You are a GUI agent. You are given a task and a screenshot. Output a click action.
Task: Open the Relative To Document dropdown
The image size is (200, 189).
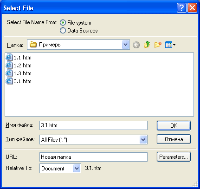point(77,169)
